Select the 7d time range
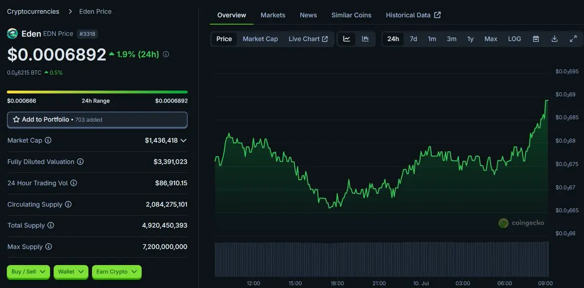 413,39
